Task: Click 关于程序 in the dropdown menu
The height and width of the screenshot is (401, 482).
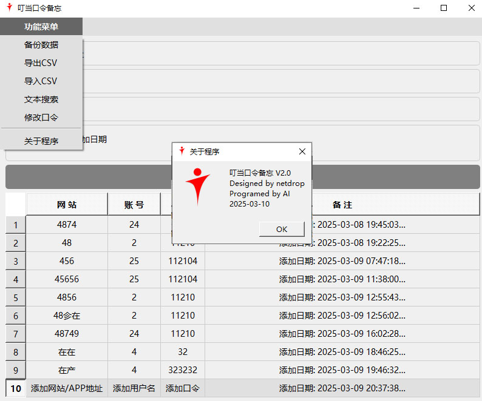Action: tap(41, 141)
